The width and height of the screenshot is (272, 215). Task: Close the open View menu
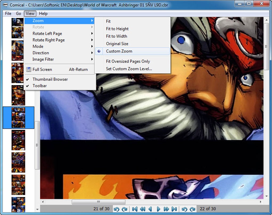30,14
